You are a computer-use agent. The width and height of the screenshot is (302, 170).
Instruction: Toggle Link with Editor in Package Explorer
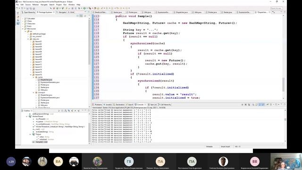[81, 16]
